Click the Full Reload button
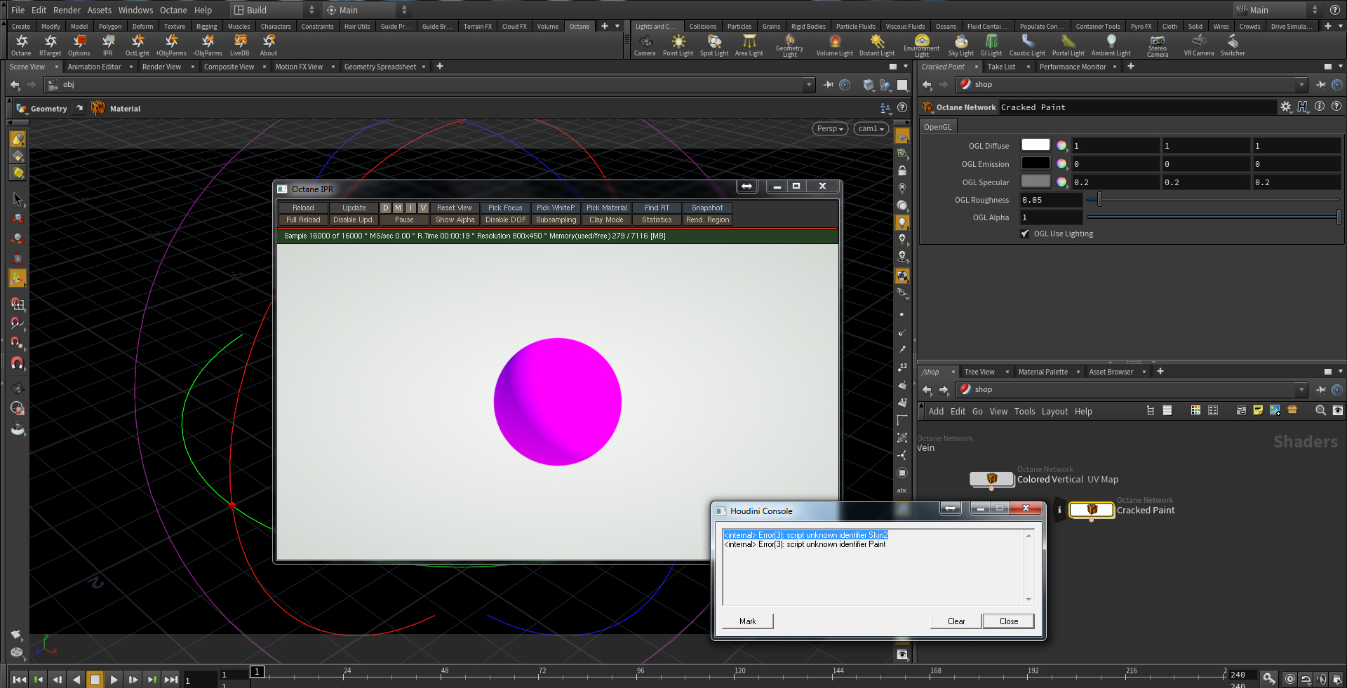 303,220
